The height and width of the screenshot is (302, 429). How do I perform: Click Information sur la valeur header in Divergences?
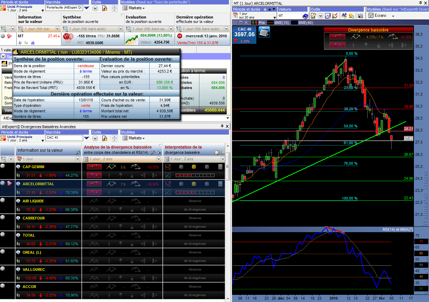point(48,150)
